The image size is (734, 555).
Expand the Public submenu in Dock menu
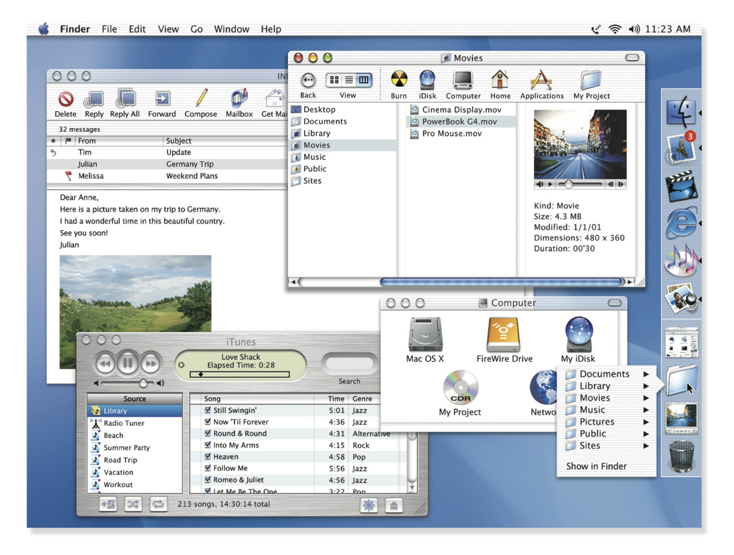(646, 434)
